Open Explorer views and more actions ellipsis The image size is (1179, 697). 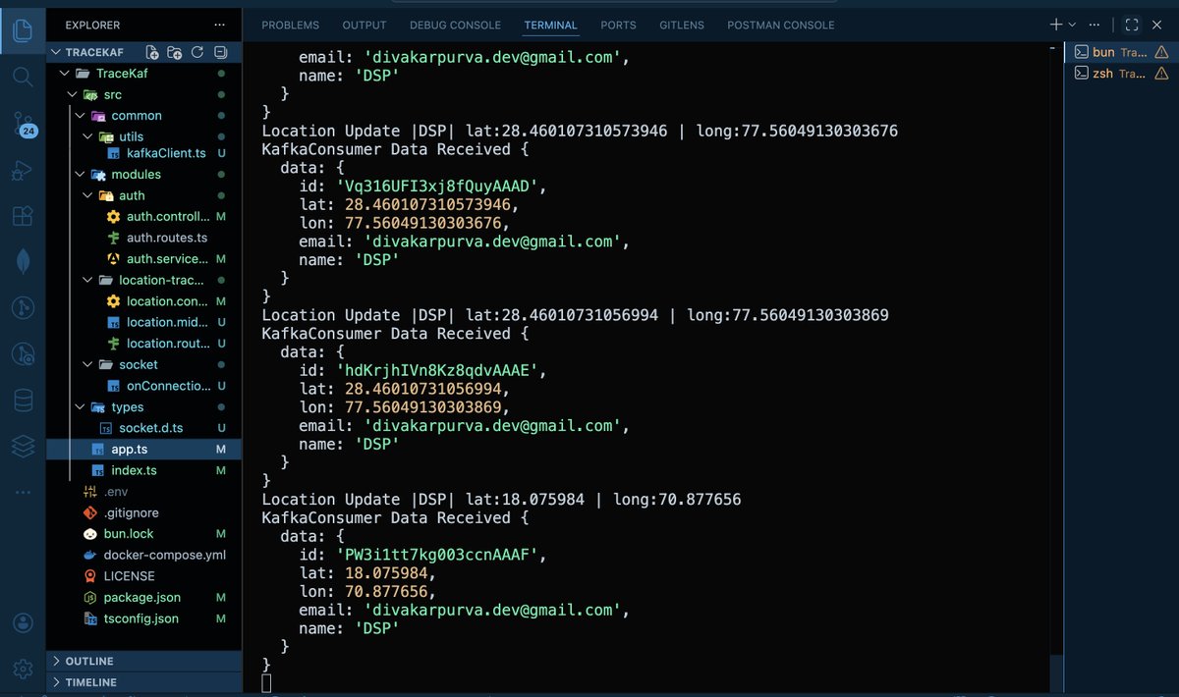click(219, 25)
